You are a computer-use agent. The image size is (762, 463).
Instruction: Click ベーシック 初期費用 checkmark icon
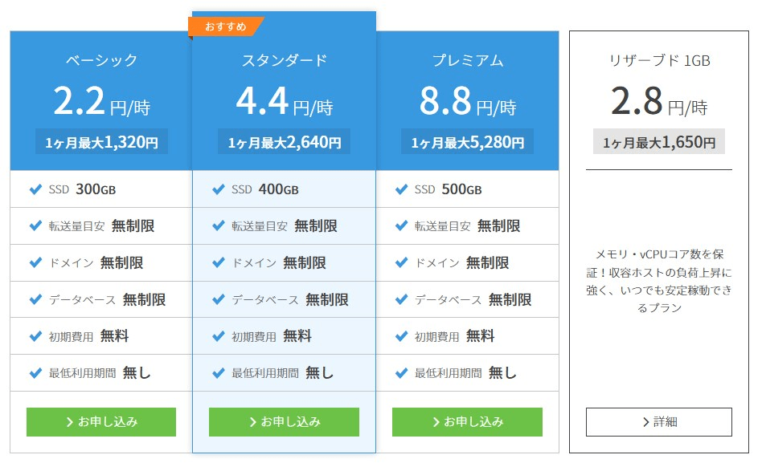(35, 336)
